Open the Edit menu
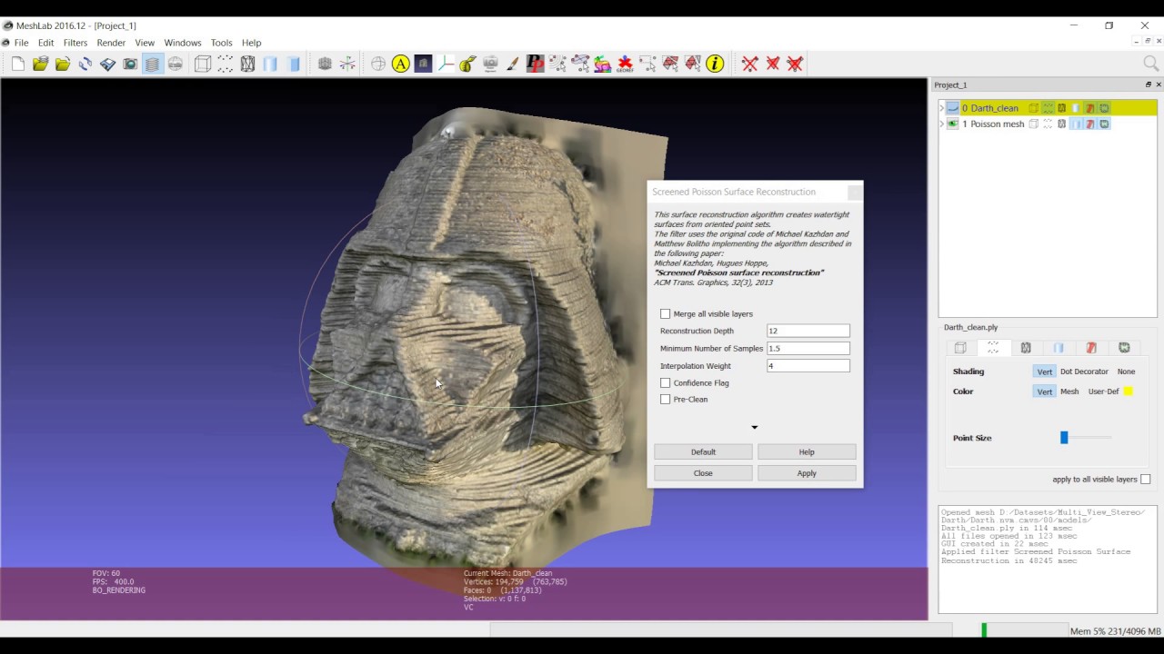 [x=45, y=43]
